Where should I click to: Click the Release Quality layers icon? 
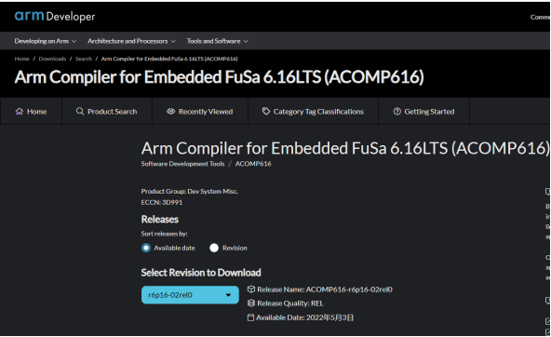click(250, 303)
